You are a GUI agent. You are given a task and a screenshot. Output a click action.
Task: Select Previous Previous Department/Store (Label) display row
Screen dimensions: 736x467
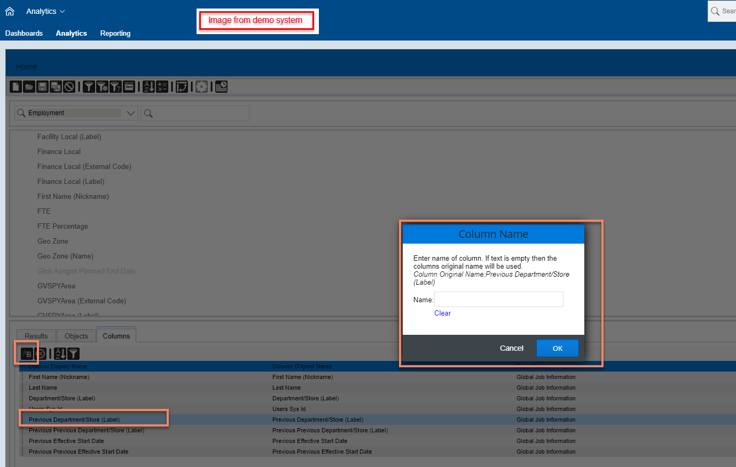click(x=87, y=430)
